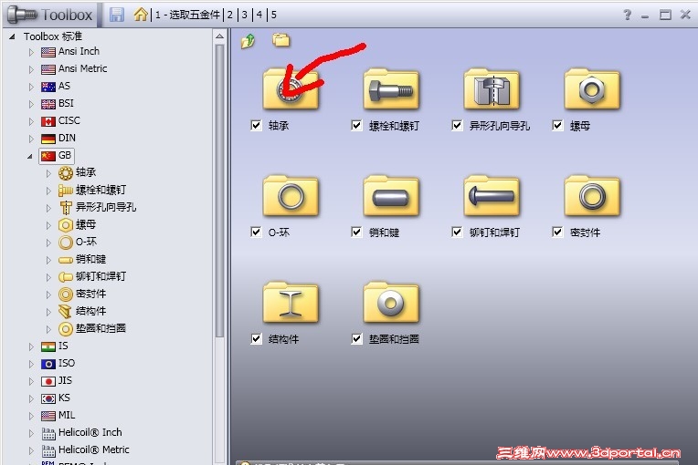The image size is (698, 465).
Task: Open the 螺栓和螺钉 bolts folder icon
Action: (x=391, y=88)
